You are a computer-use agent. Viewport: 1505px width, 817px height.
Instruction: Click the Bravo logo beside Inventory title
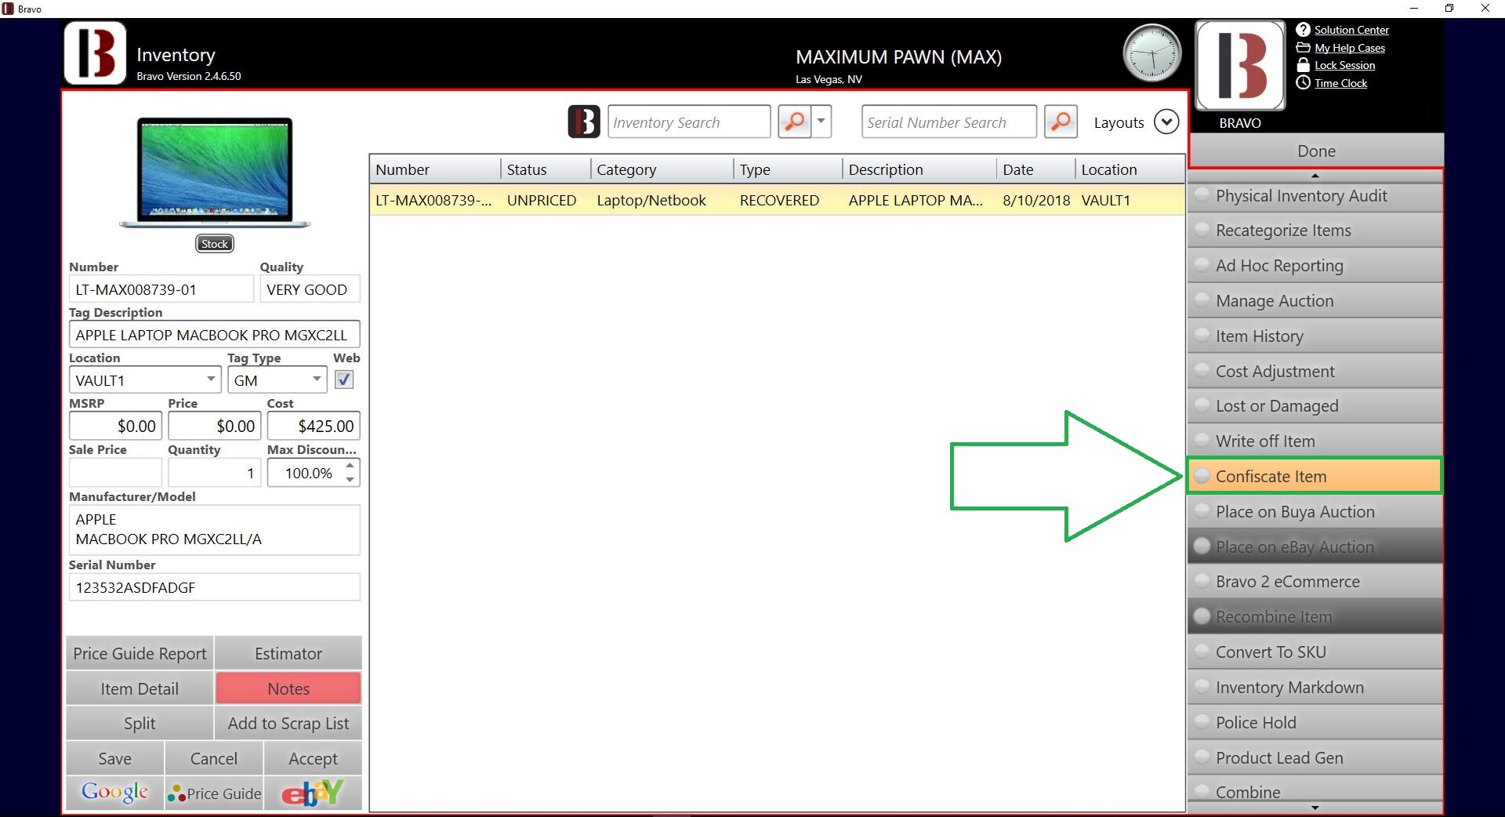(95, 53)
